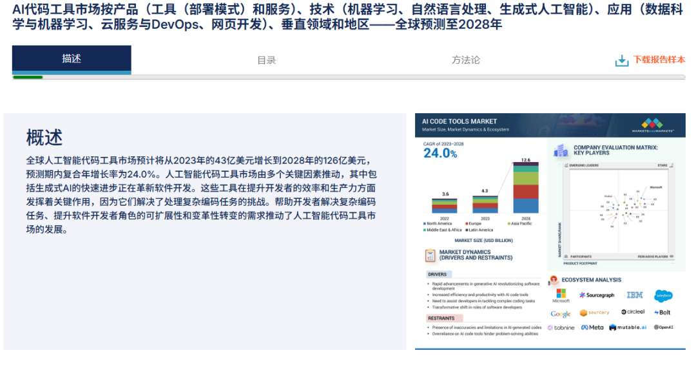Switch to the 目录 tab
This screenshot has height=366, width=696.
[x=267, y=60]
